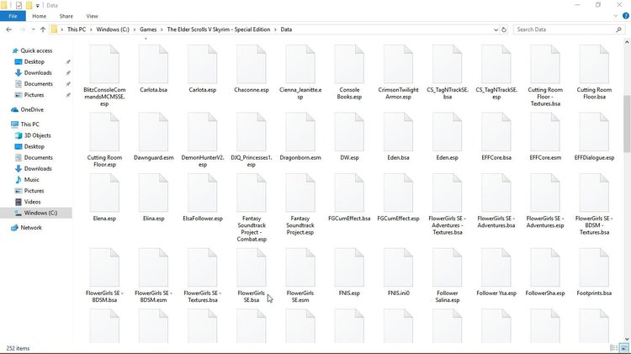The width and height of the screenshot is (631, 354).
Task: Click the 'Cienna_Jeanitte.esp' file name
Action: (x=300, y=93)
